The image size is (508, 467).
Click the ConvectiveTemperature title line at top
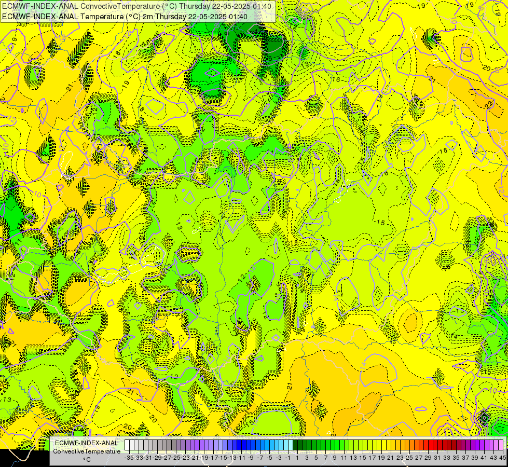[136, 6]
